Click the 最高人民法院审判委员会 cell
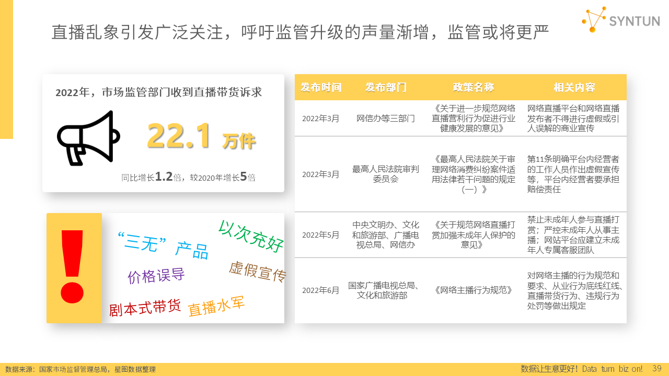Viewport: 669px width, 376px height. (386, 174)
